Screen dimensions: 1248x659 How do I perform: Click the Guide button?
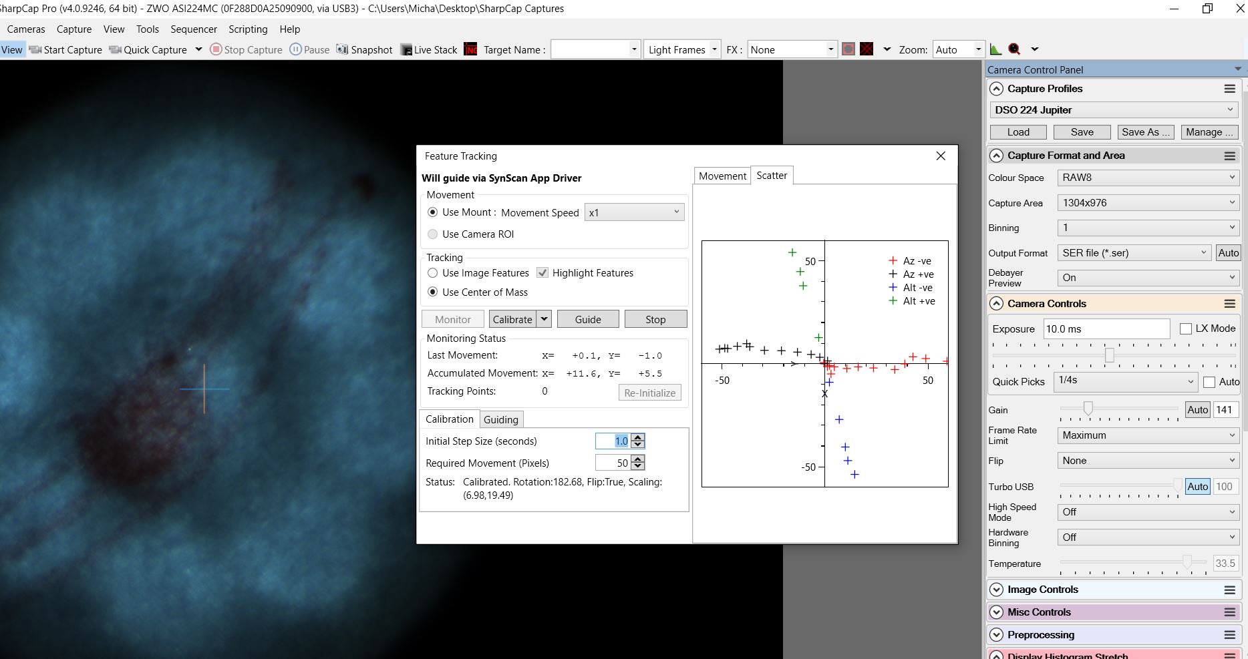pos(588,319)
